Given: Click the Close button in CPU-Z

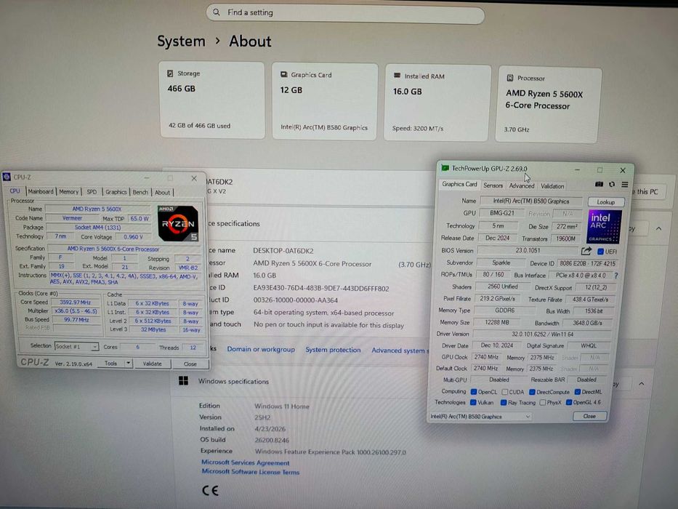Looking at the screenshot, I should (190, 364).
